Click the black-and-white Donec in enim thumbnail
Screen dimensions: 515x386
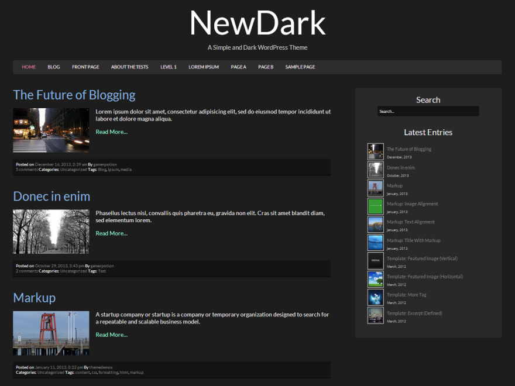coord(51,232)
